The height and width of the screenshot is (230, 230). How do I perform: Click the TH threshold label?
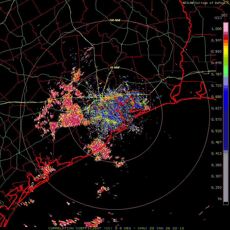(x=220, y=199)
